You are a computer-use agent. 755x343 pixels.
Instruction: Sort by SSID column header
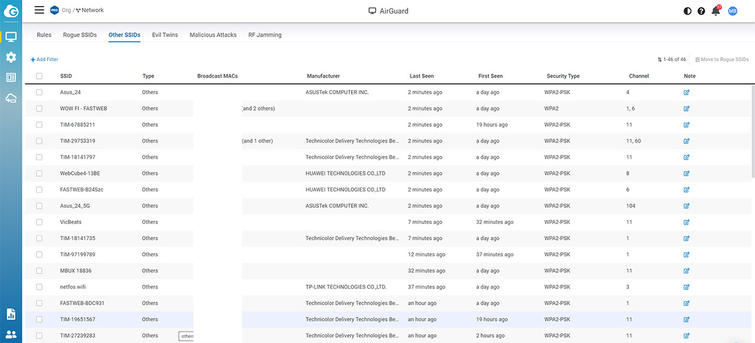pyautogui.click(x=66, y=76)
